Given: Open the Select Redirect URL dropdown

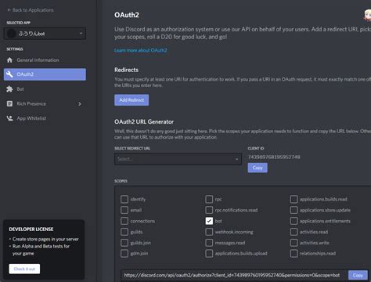Looking at the screenshot, I should 178,159.
